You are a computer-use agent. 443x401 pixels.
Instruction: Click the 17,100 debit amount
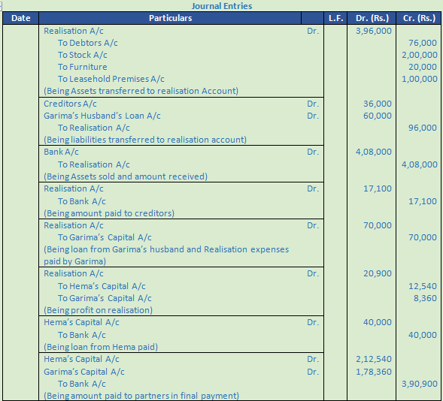[x=378, y=188]
